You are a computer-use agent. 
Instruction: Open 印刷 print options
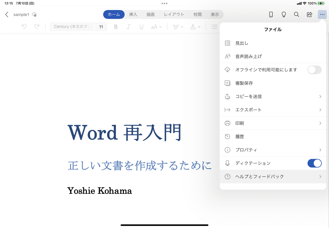pyautogui.click(x=273, y=123)
